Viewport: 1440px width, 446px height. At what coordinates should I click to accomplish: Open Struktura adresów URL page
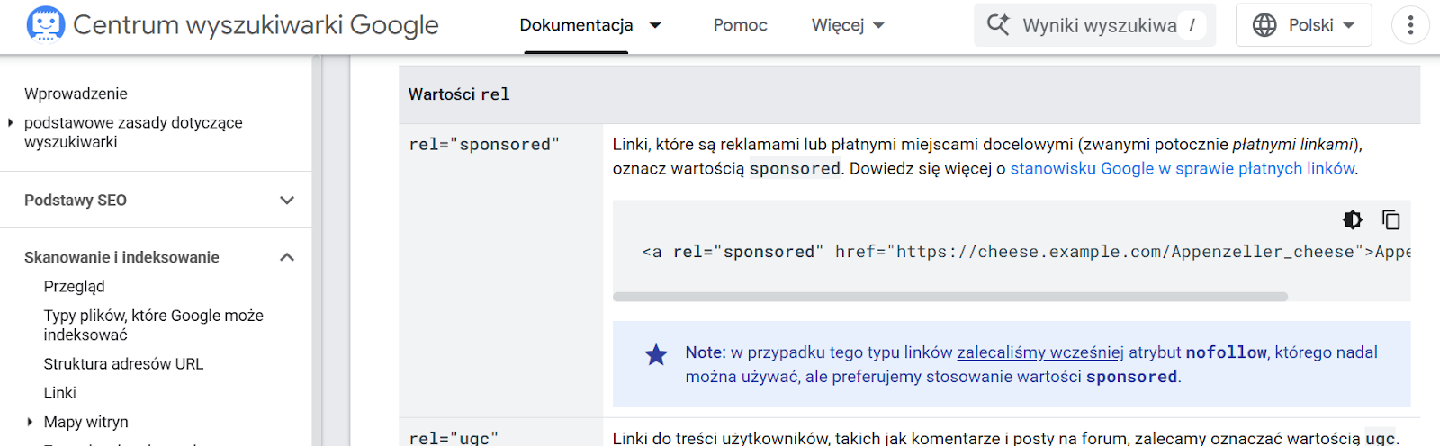coord(124,363)
